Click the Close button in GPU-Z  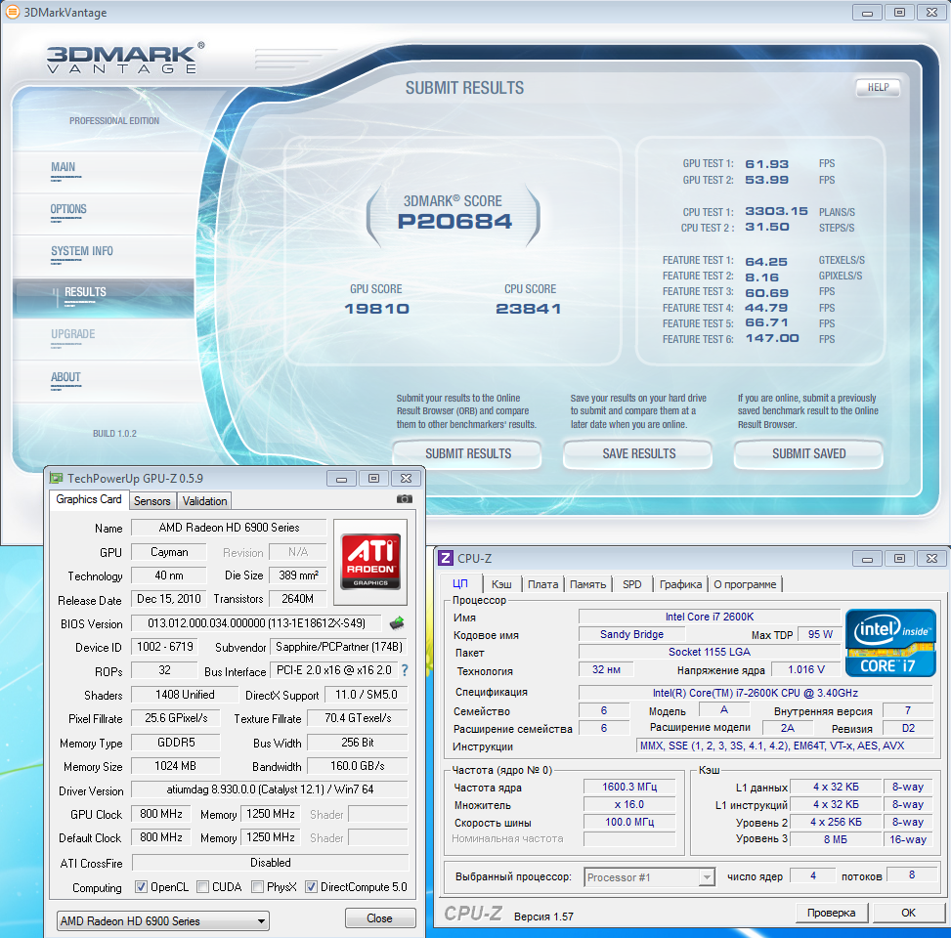379,918
